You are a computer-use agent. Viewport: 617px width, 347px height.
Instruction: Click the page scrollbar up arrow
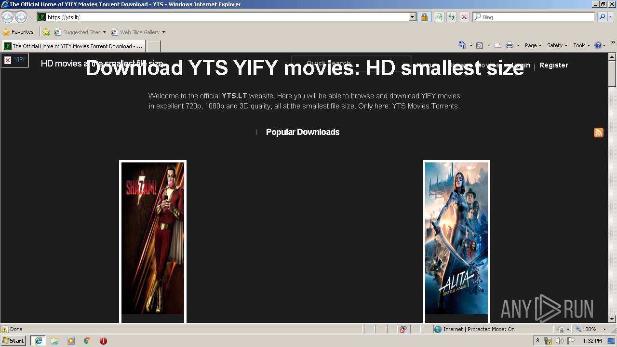(x=612, y=57)
